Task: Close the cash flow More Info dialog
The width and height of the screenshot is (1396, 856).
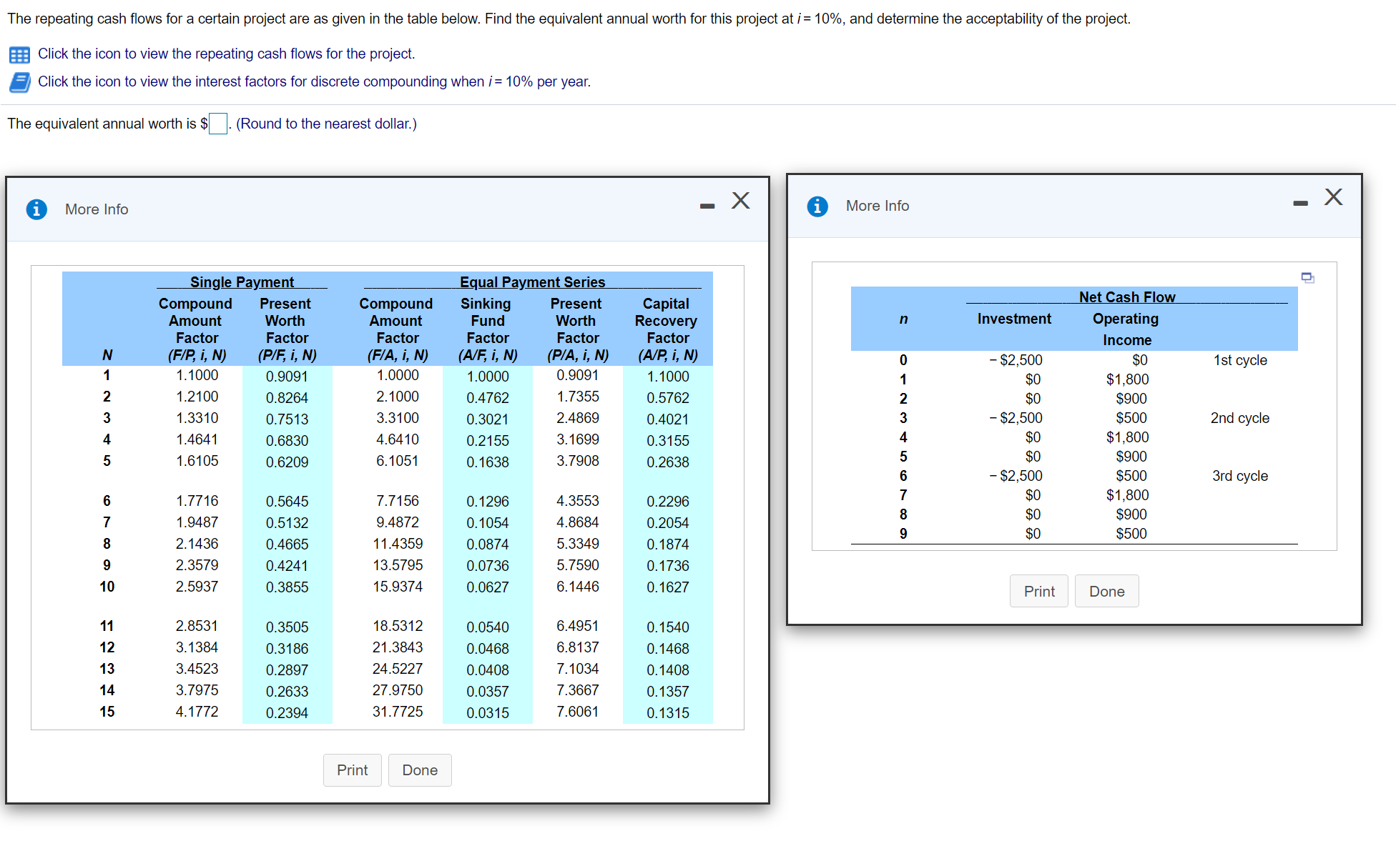Action: (x=1333, y=196)
